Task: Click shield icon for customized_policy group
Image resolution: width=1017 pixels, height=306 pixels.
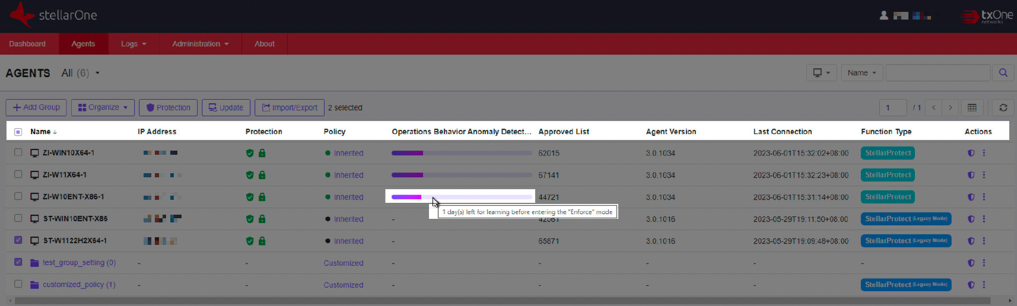Action: (971, 285)
